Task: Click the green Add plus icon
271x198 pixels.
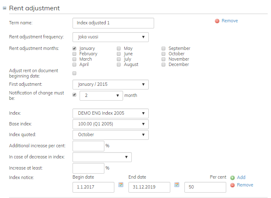Action: pyautogui.click(x=232, y=177)
